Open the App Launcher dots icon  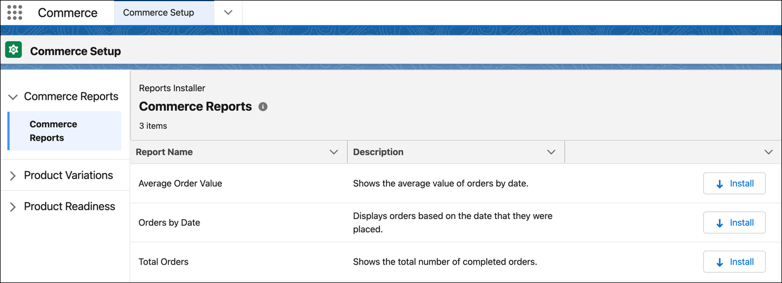tap(15, 13)
